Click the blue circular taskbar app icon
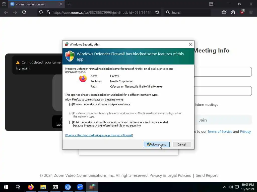Image resolution: width=257 pixels, height=192 pixels. pos(68,187)
